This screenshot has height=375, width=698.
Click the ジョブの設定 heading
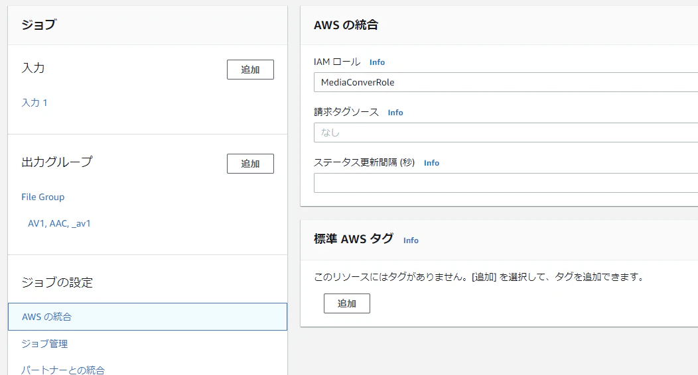(x=57, y=282)
